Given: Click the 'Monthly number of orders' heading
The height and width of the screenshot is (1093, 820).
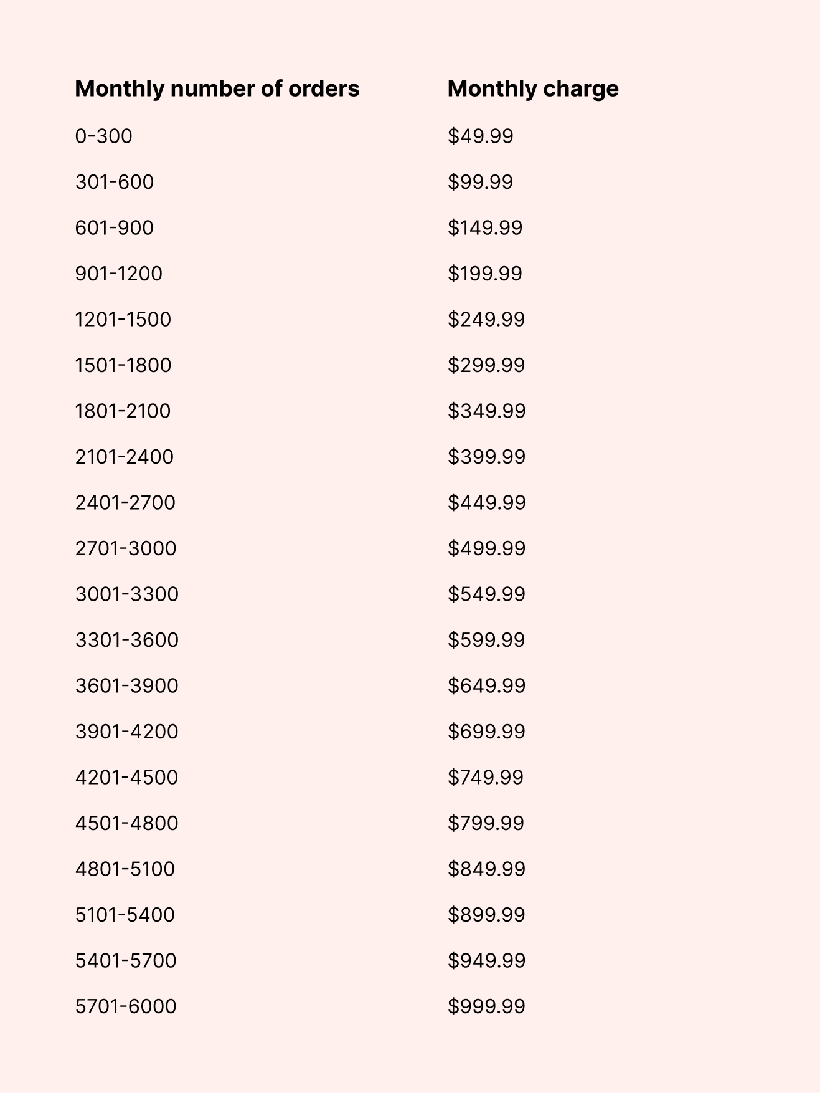Looking at the screenshot, I should pos(217,89).
